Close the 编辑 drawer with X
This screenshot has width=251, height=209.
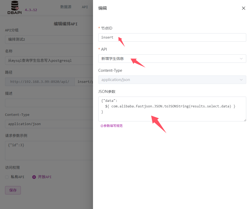click(x=243, y=8)
